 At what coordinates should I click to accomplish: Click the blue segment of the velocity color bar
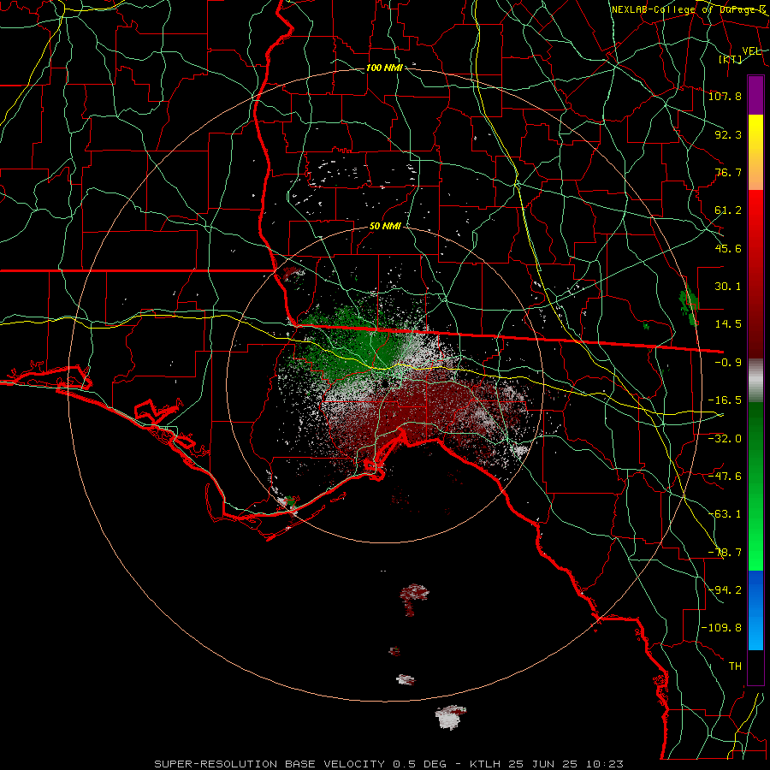[x=755, y=610]
